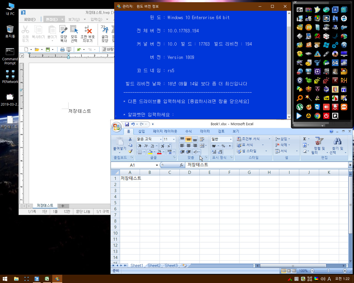Toggle middle vertical align in Excel
Viewport: 354px width, 283px height.
pyautogui.click(x=188, y=139)
